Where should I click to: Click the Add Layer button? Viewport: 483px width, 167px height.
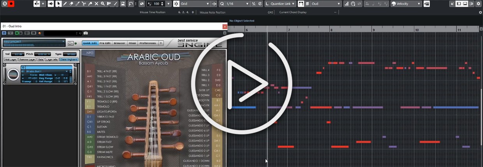[11, 60]
